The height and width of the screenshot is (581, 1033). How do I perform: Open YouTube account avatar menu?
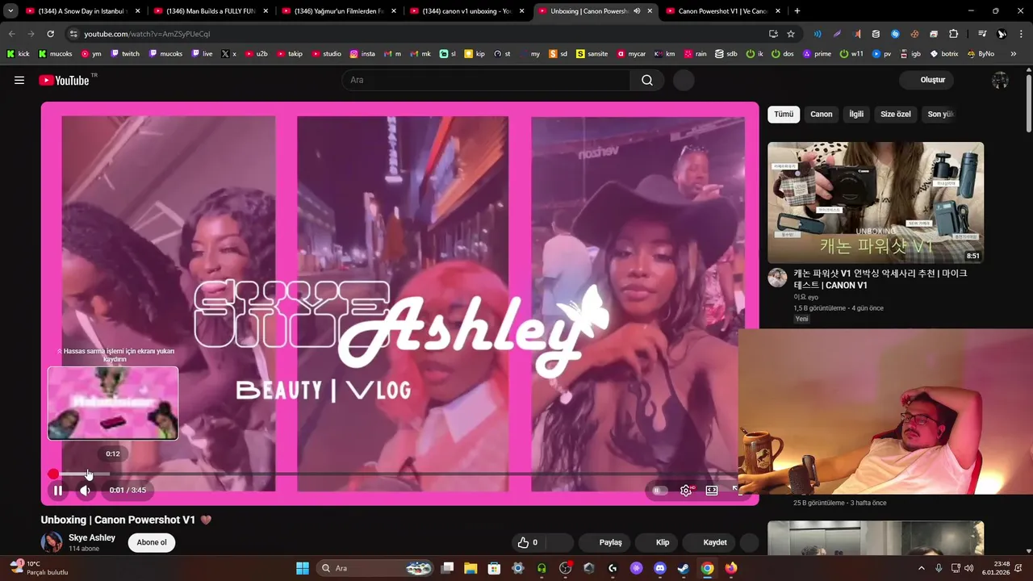click(1000, 80)
